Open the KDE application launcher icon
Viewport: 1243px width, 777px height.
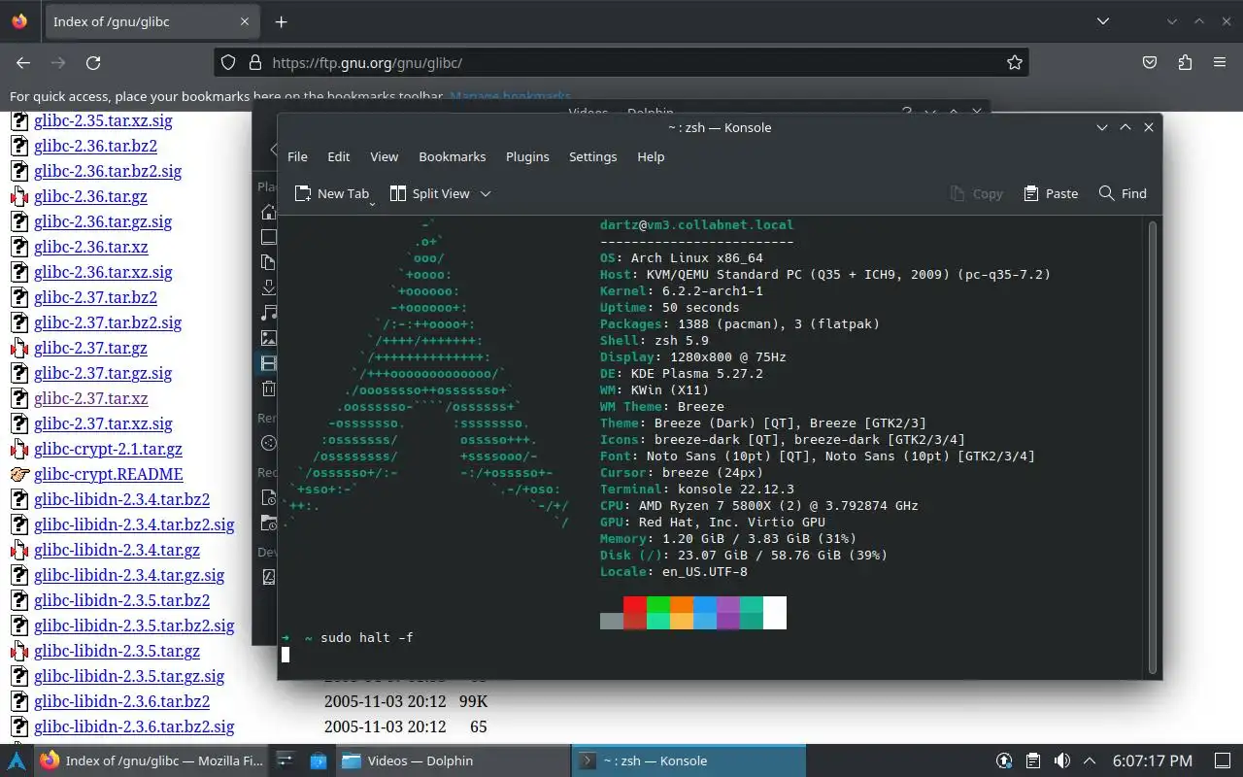click(17, 760)
